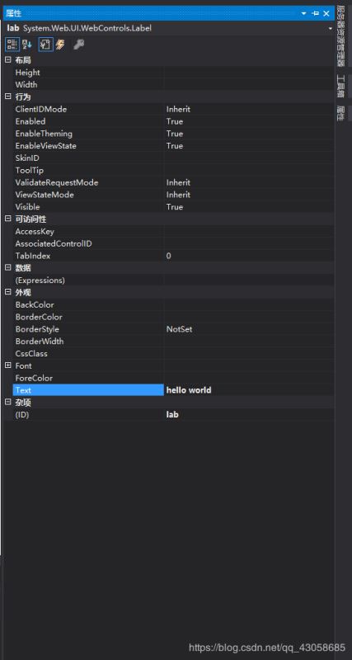Click the ForeColor value field

click(x=249, y=378)
